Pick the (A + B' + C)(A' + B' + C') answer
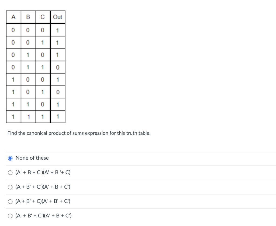 pyautogui.click(x=10, y=201)
